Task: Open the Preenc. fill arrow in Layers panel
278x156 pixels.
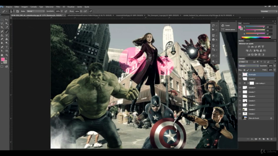Action: 275,70
